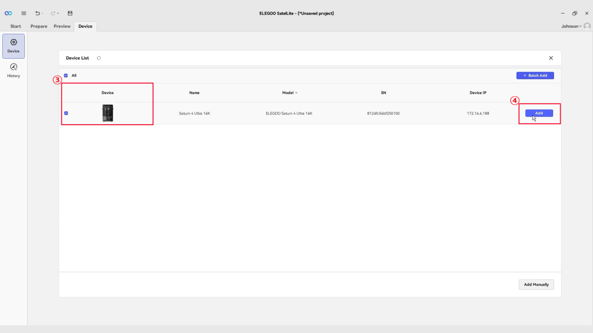
Task: Click the Device IP column header
Action: coord(478,93)
